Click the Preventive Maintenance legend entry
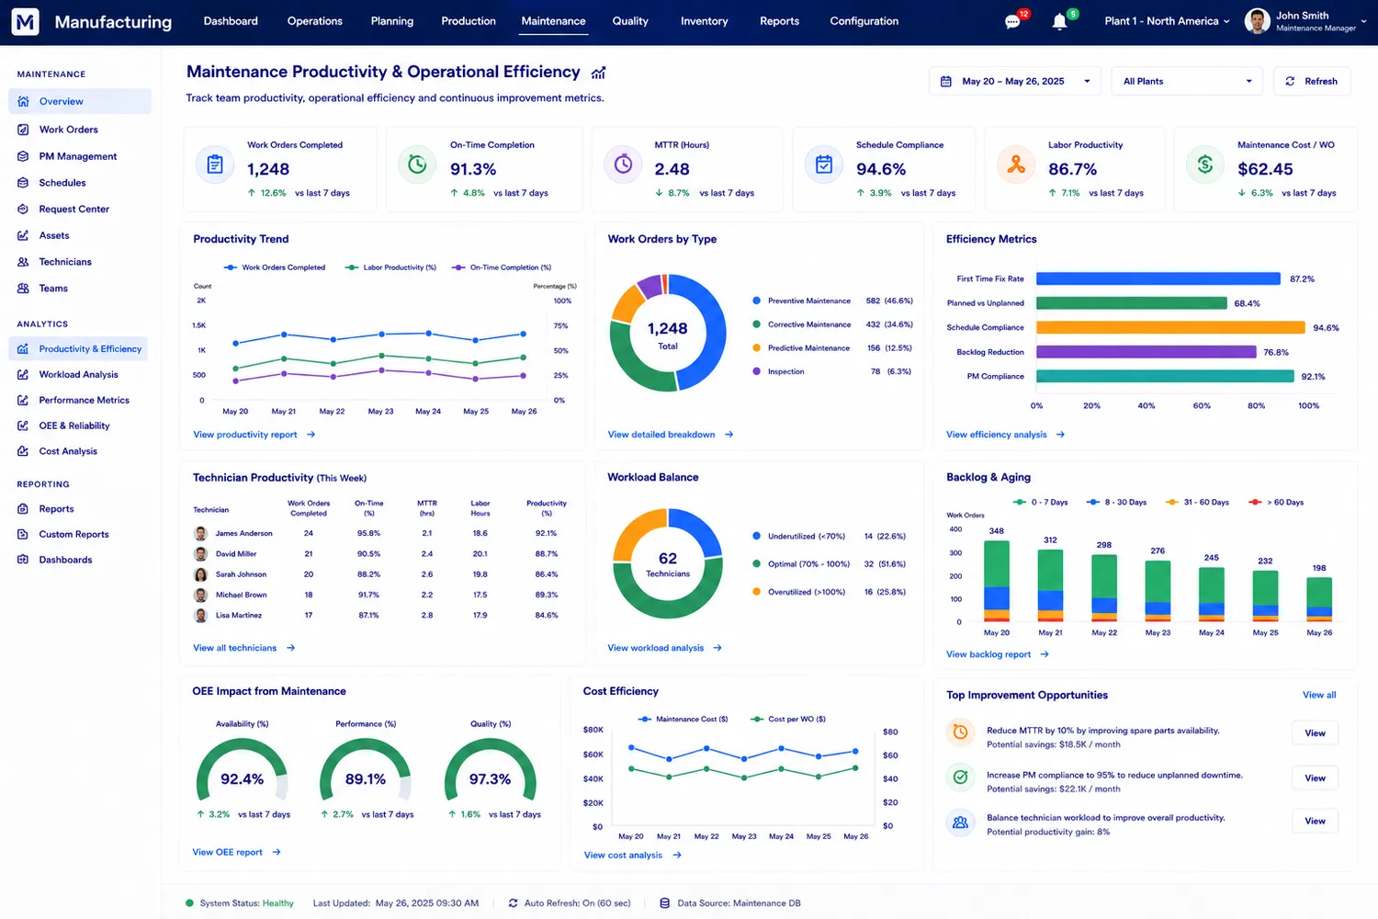Screen dimensions: 1378x919 click(832, 301)
